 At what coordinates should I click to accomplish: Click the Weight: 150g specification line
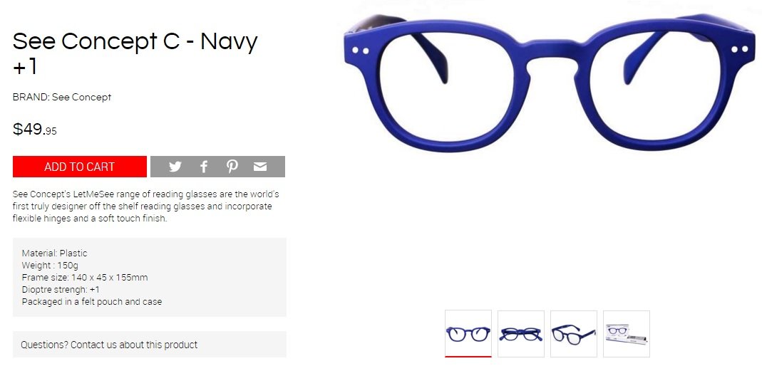pyautogui.click(x=50, y=265)
